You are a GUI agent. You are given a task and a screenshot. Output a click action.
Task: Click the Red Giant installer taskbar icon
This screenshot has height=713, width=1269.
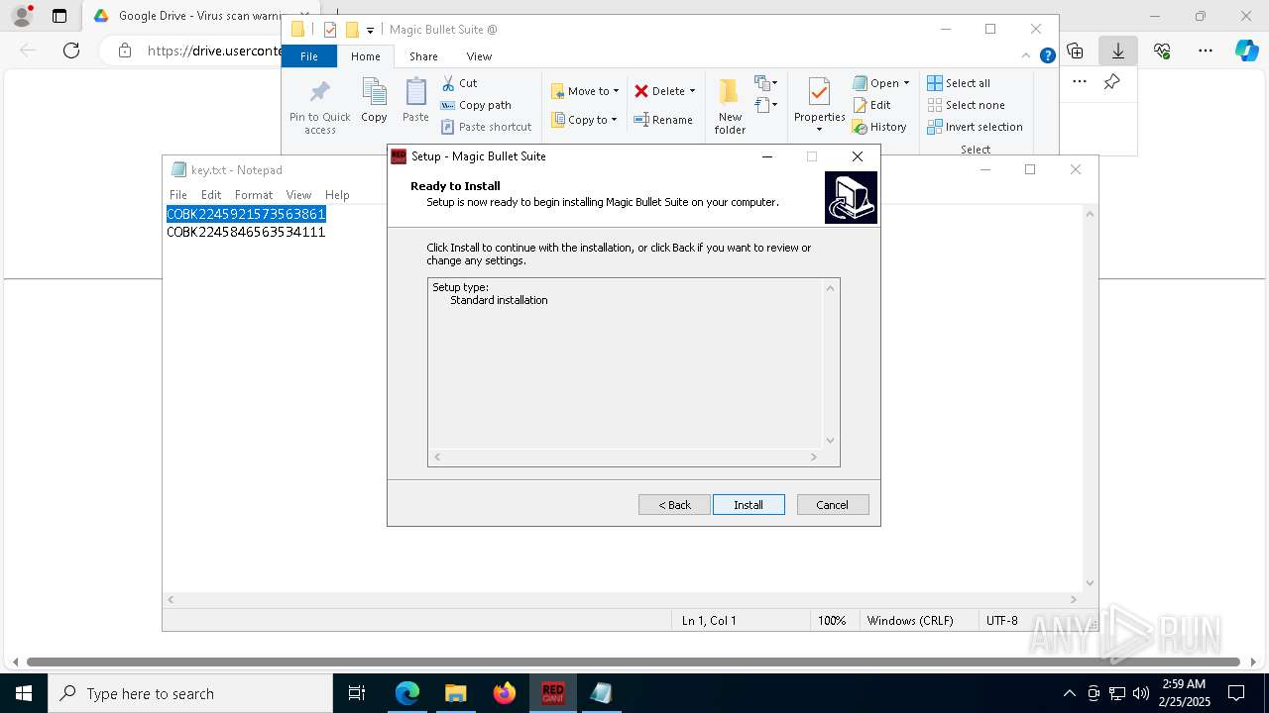pos(553,693)
